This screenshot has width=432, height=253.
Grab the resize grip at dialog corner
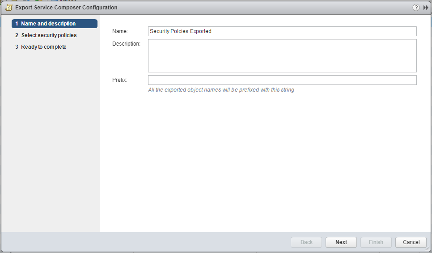[x=427, y=249]
